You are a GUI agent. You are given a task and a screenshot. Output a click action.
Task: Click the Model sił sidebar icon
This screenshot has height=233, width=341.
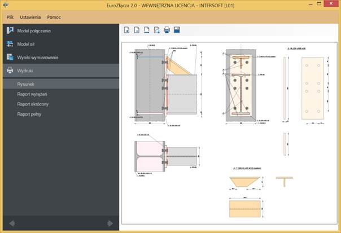(10, 44)
